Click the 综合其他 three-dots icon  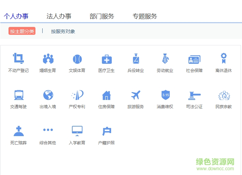(48, 130)
